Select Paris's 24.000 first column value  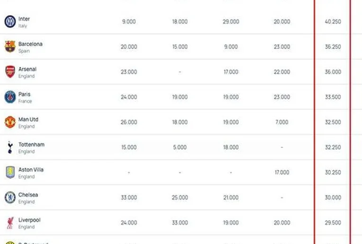129,97
